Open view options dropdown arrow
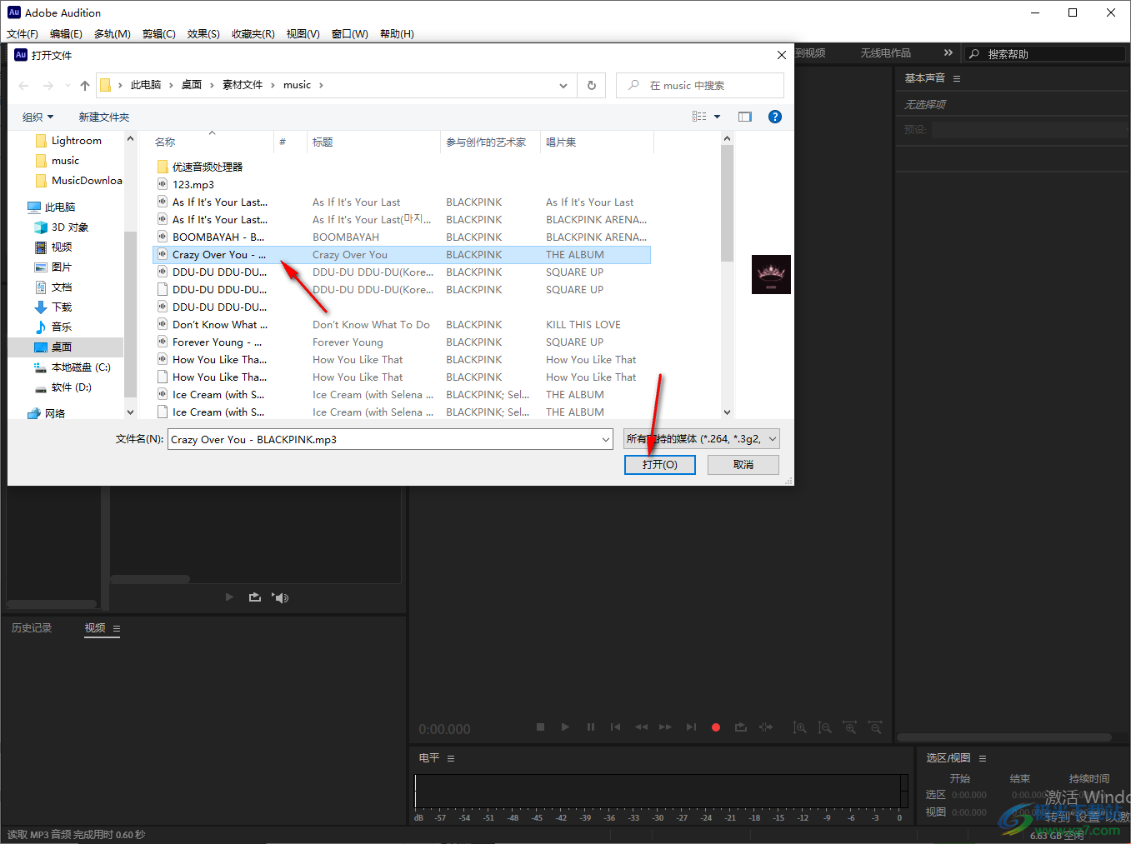The width and height of the screenshot is (1131, 844). coord(717,117)
